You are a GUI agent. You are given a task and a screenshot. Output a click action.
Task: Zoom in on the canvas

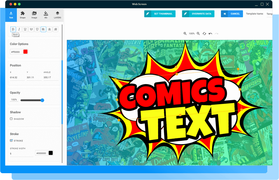(x=185, y=33)
